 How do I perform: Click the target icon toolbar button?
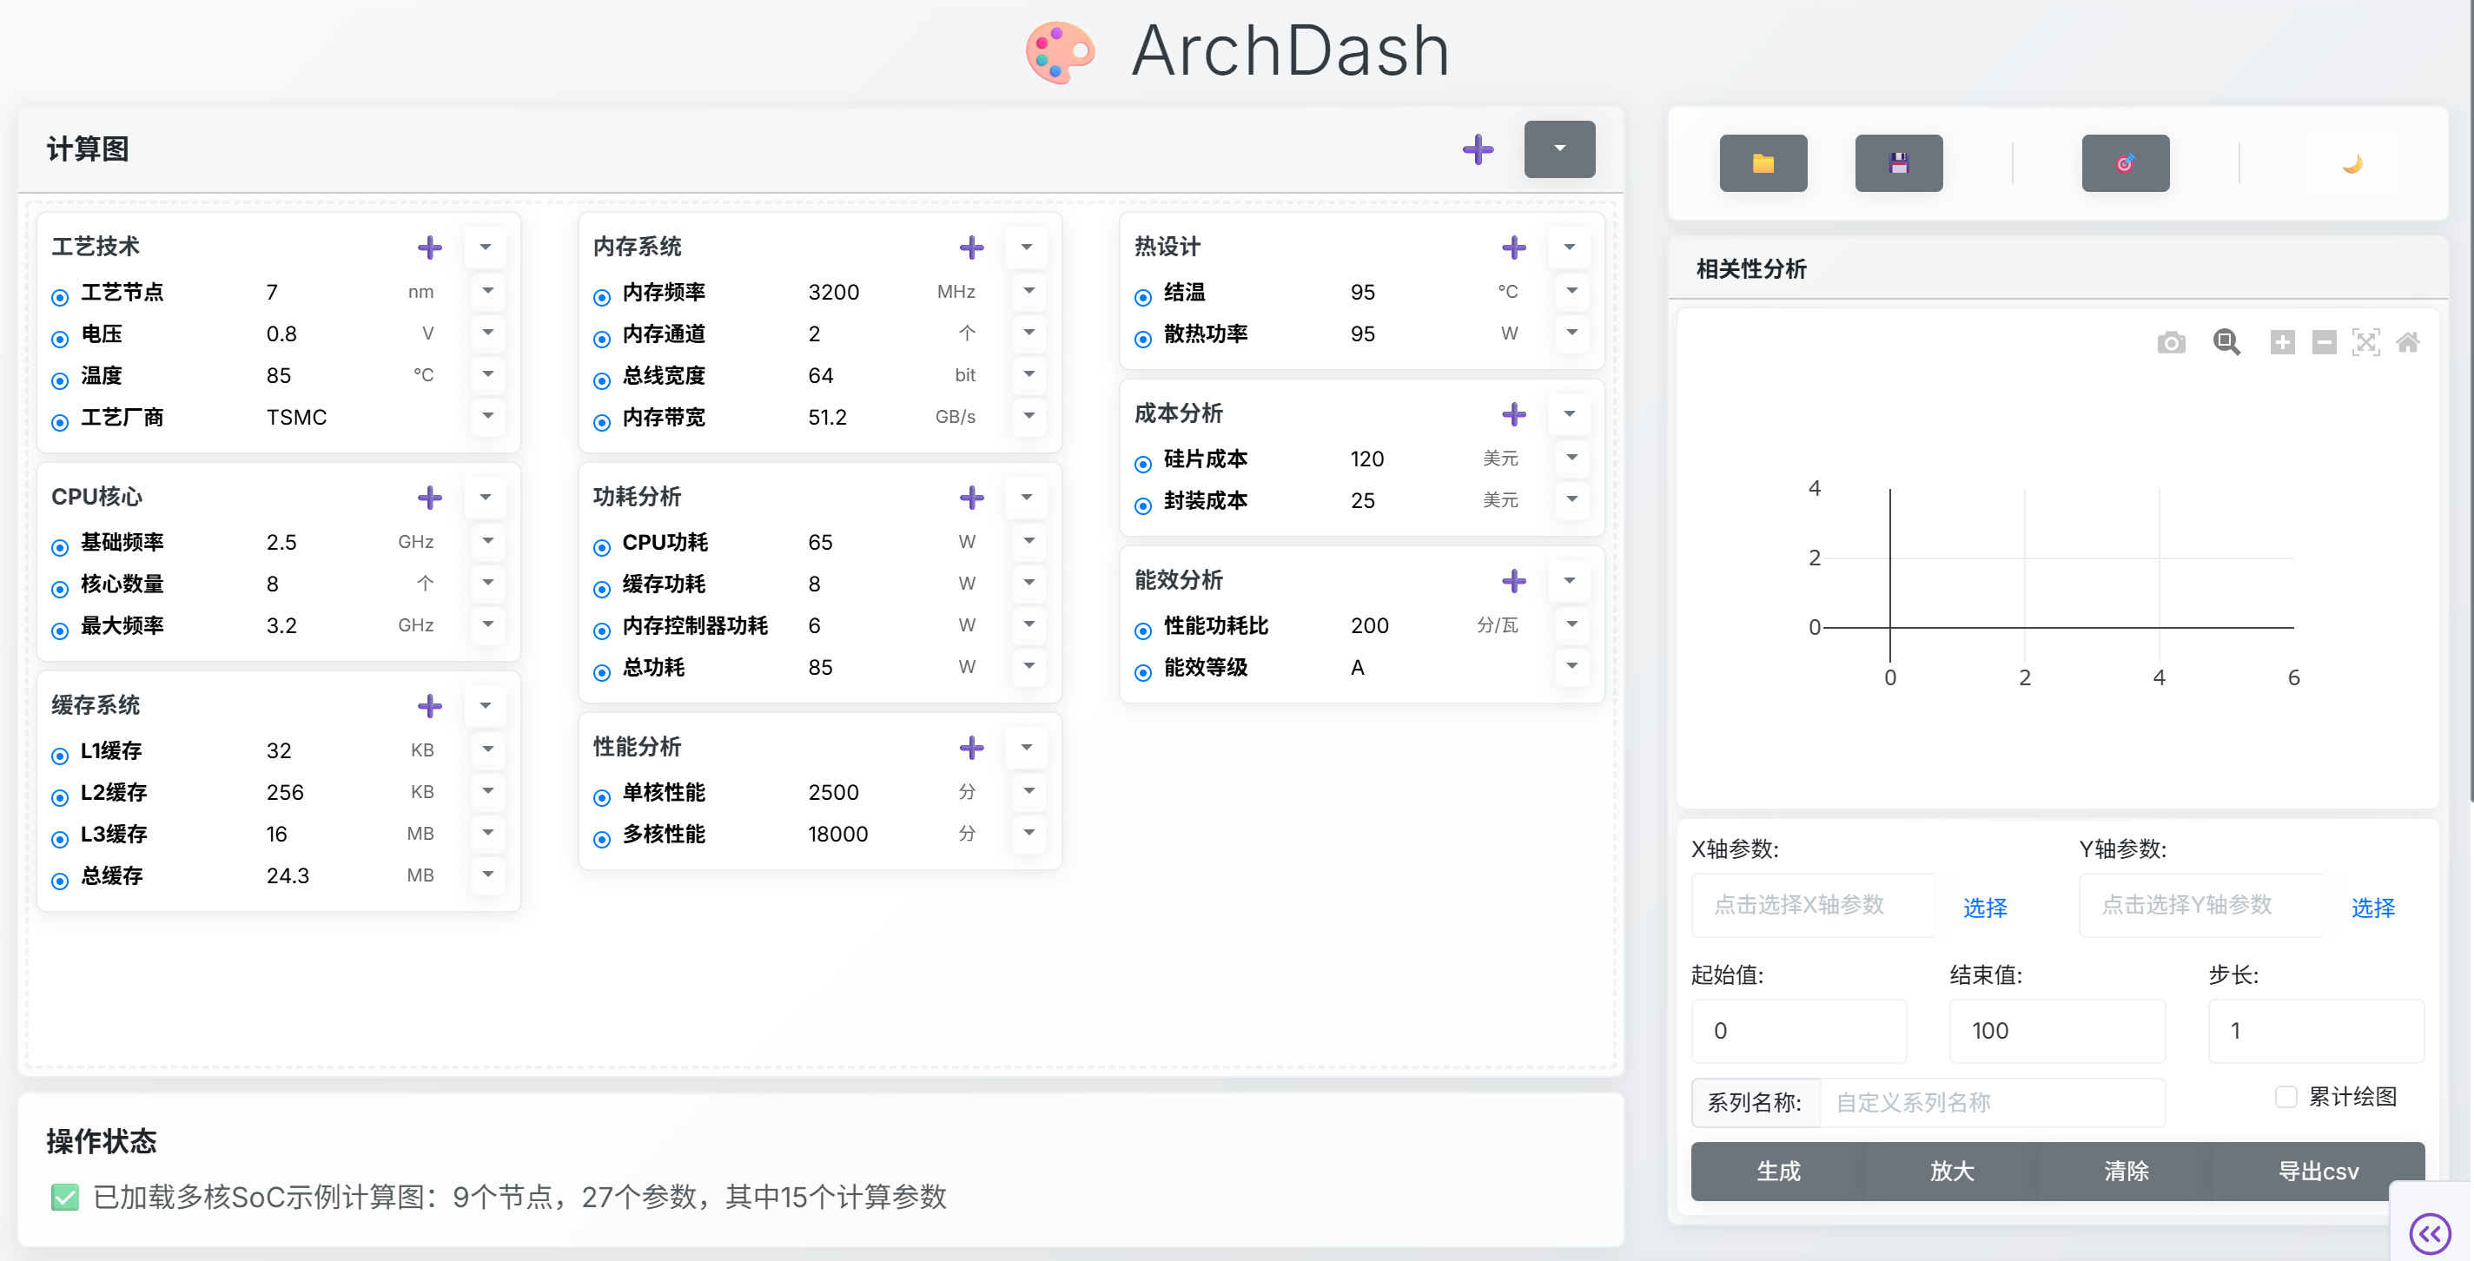[x=2125, y=163]
